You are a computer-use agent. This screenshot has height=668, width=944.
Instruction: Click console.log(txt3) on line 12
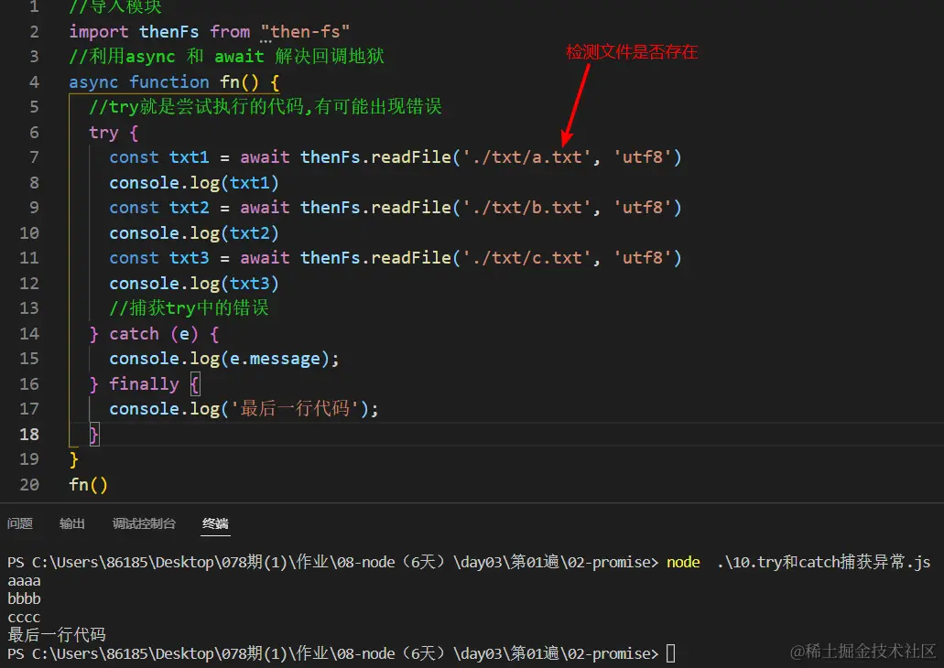(x=194, y=284)
